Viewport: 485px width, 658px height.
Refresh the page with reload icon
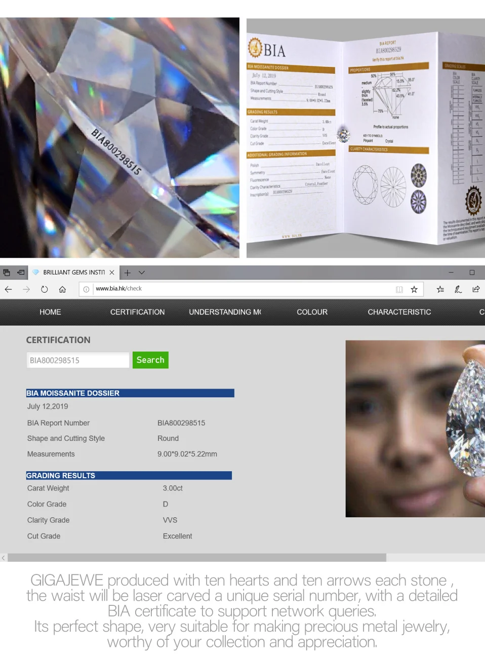[x=45, y=289]
